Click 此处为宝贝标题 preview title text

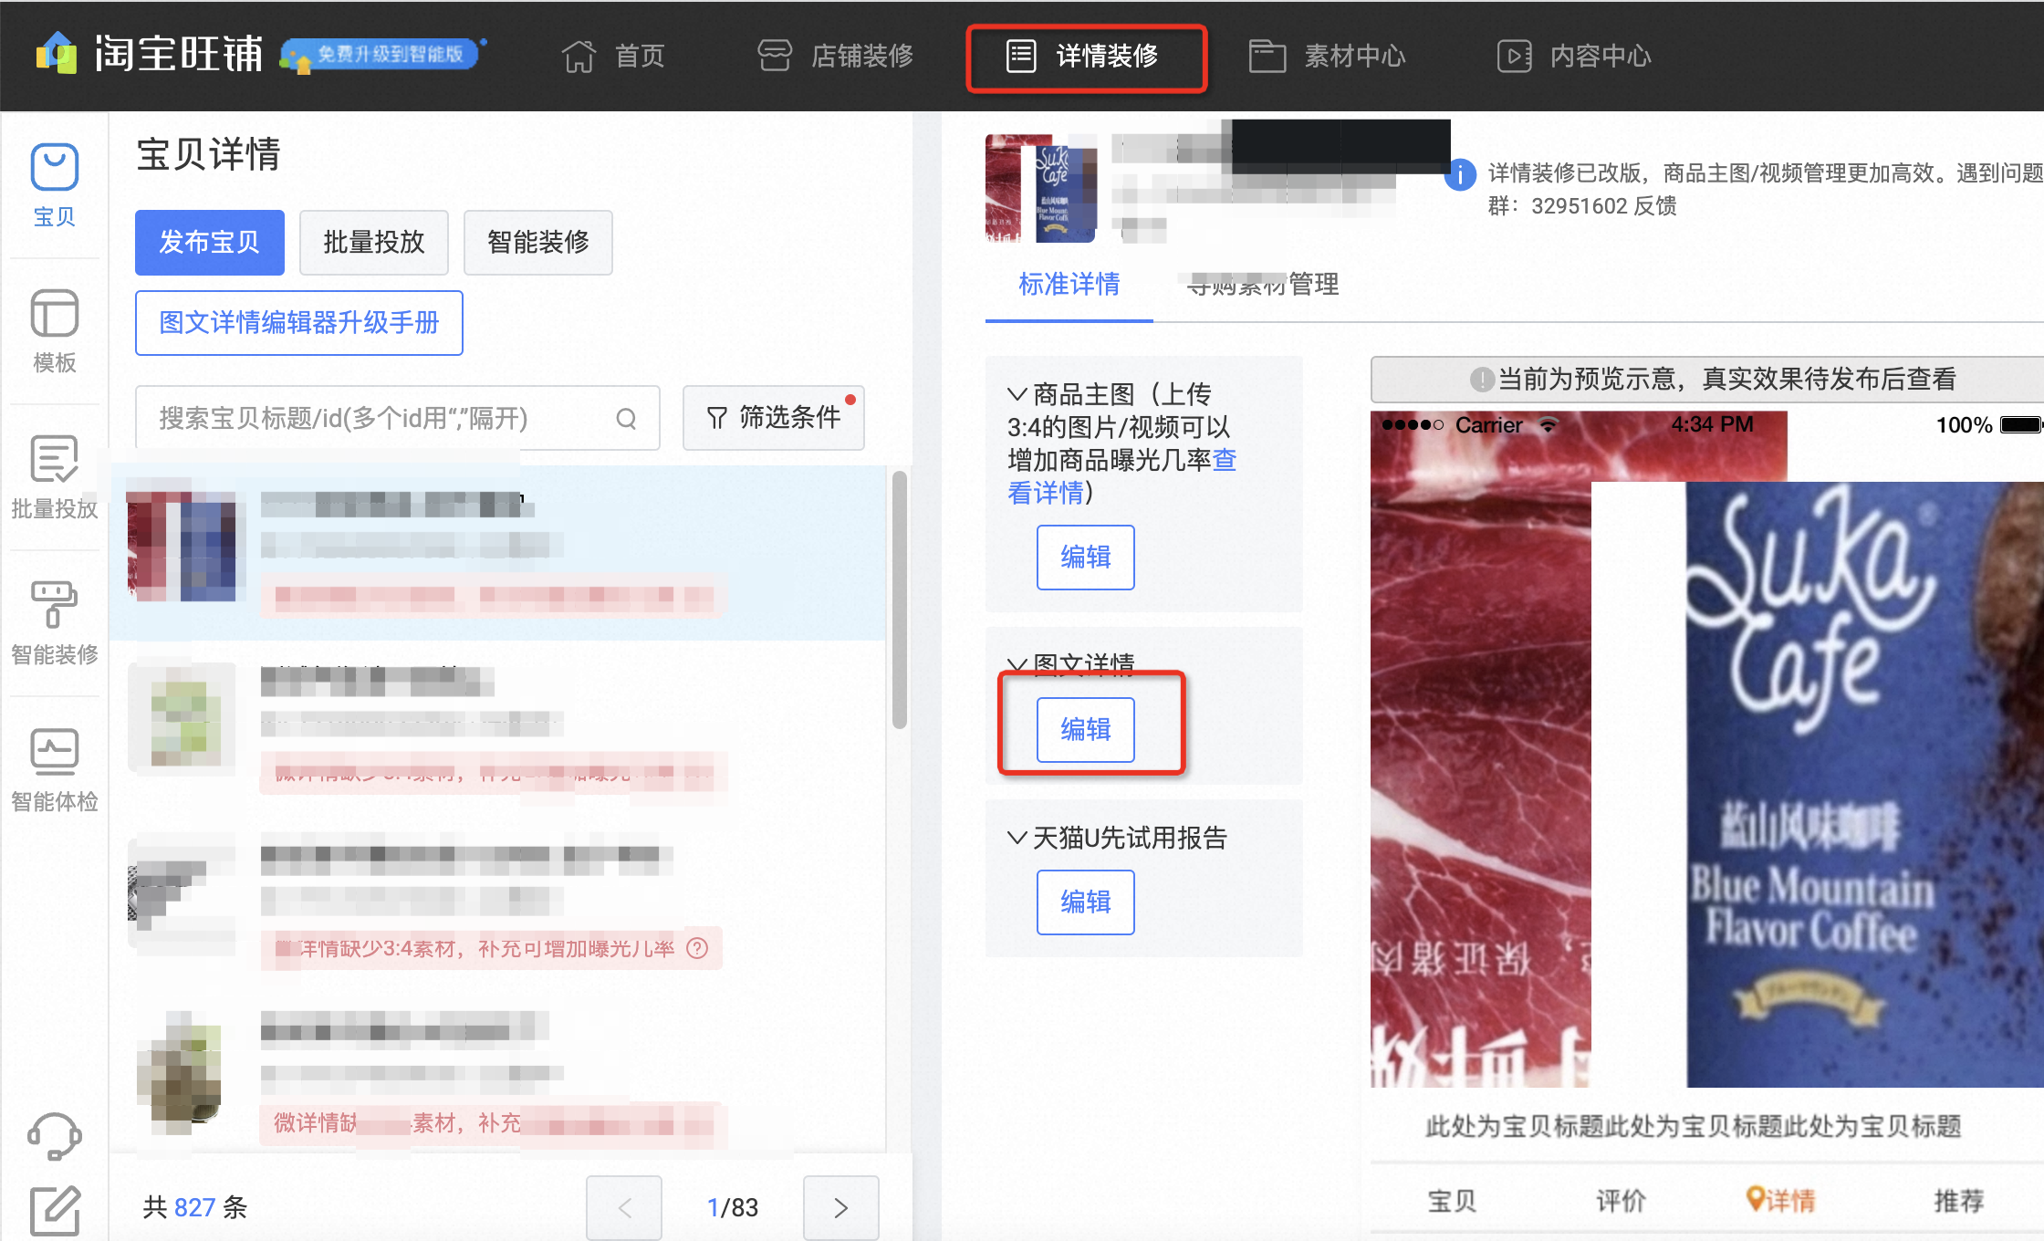coord(1694,1126)
